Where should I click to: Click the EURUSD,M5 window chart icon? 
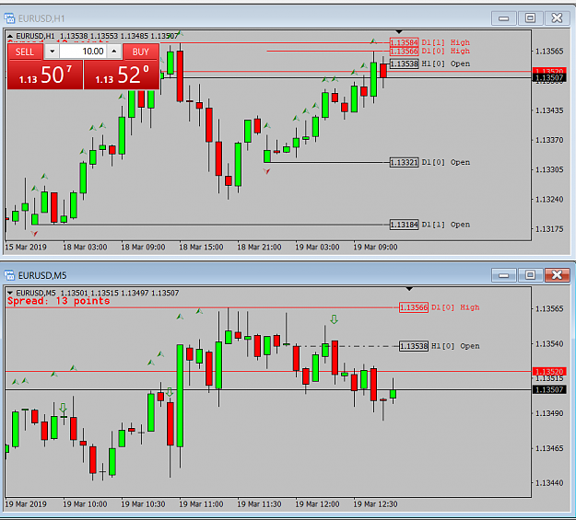pos(9,275)
